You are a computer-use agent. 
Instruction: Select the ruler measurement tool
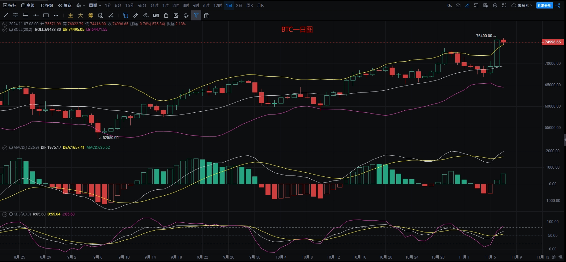(135, 15)
